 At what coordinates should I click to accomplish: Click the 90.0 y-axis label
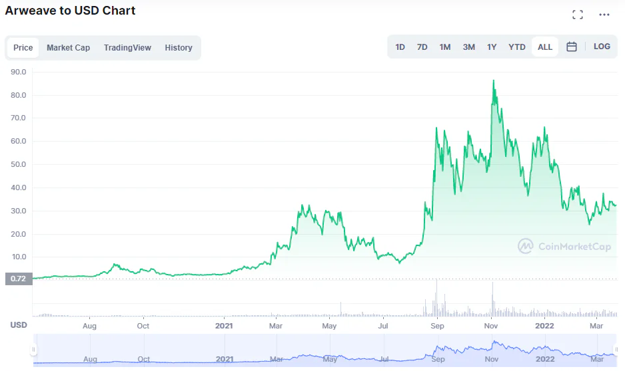click(19, 72)
